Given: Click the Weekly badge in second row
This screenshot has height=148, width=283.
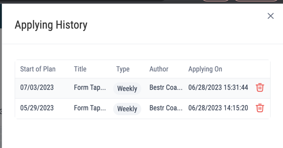Looking at the screenshot, I should pos(127,109).
